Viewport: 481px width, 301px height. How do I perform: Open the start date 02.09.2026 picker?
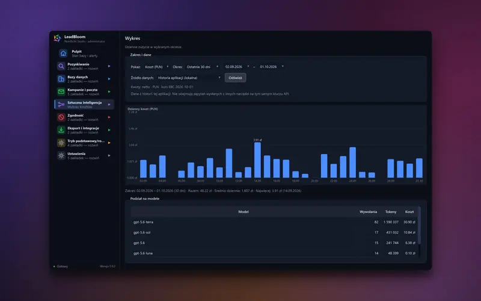point(236,67)
